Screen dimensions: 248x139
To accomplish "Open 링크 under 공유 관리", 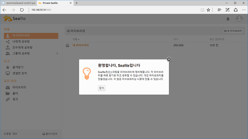I will [15, 99].
